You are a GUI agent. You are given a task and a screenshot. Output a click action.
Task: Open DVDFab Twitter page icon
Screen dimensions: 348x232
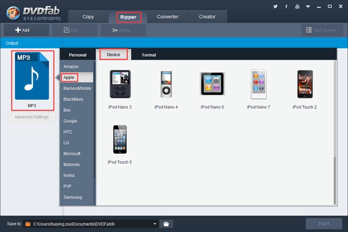click(x=275, y=6)
